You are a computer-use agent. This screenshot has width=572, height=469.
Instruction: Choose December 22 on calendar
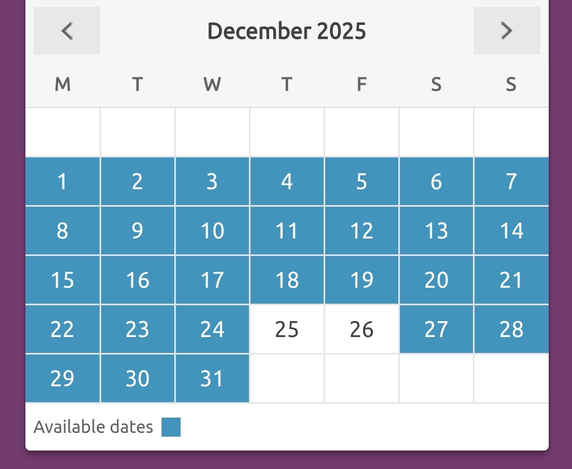[x=62, y=329]
